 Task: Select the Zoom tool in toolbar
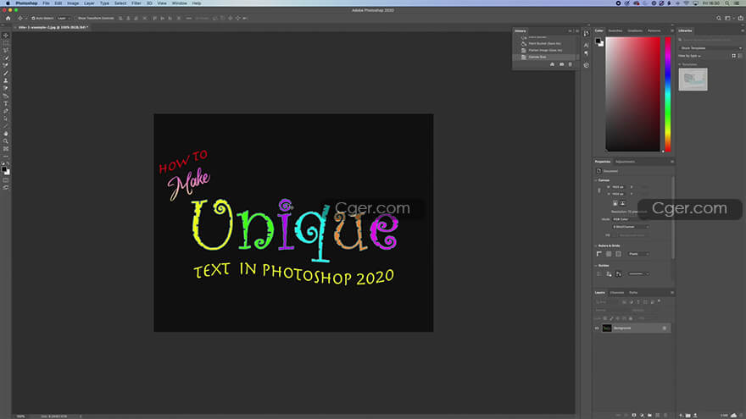(x=6, y=141)
